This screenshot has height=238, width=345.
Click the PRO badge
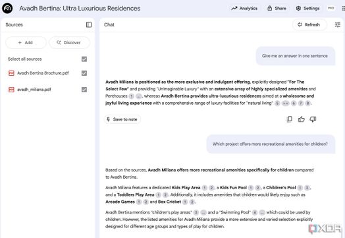pyautogui.click(x=331, y=9)
